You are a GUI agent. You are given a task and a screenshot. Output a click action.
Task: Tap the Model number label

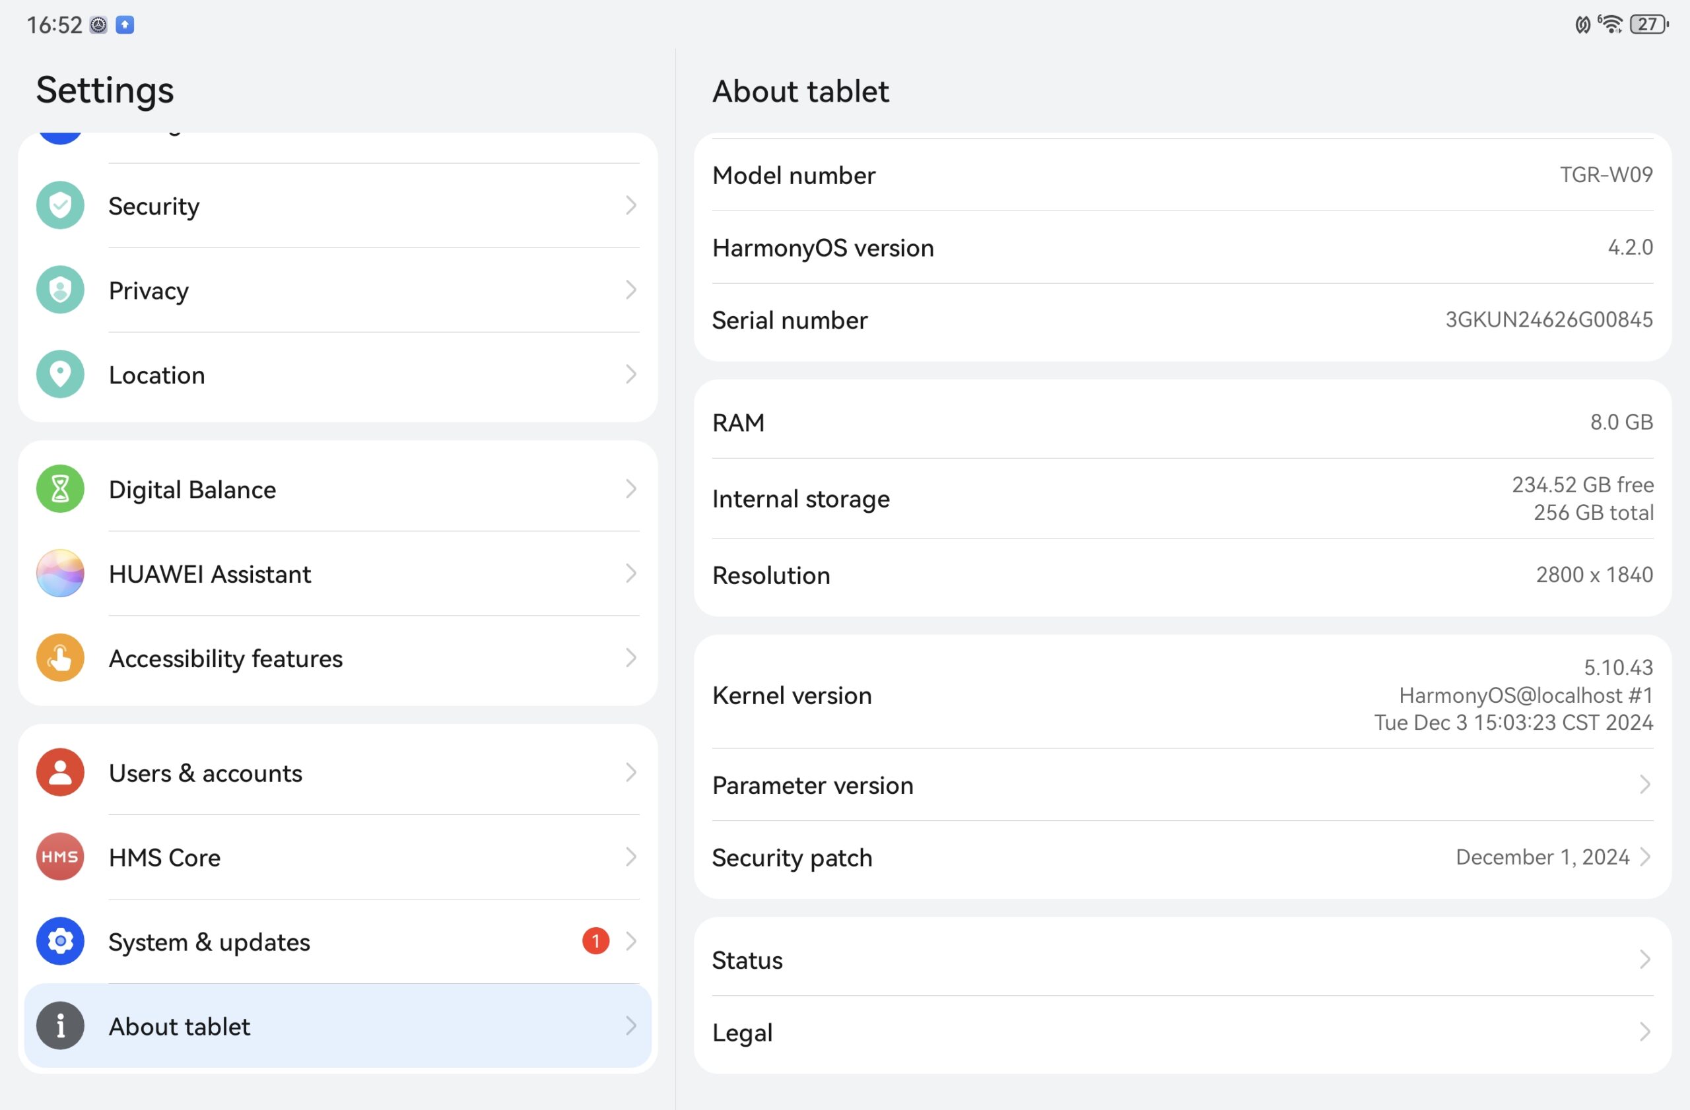[794, 176]
